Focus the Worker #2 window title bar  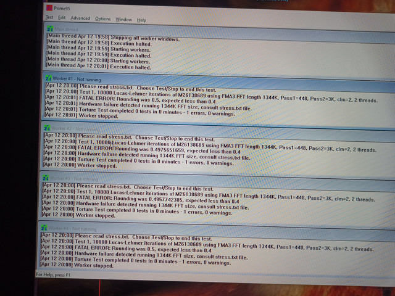click(x=216, y=128)
